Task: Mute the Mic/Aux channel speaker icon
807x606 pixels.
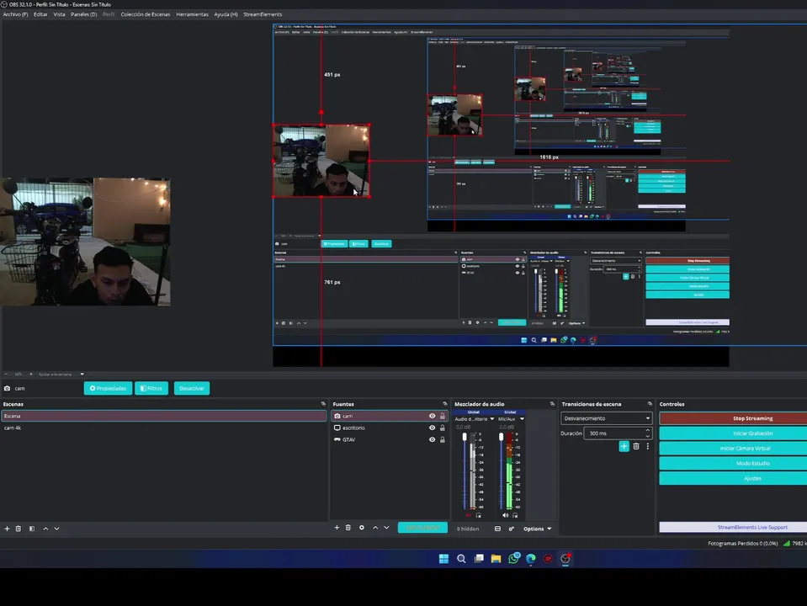Action: point(505,515)
